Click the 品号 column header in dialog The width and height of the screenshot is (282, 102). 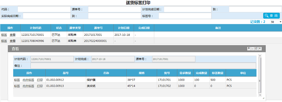[66, 73]
